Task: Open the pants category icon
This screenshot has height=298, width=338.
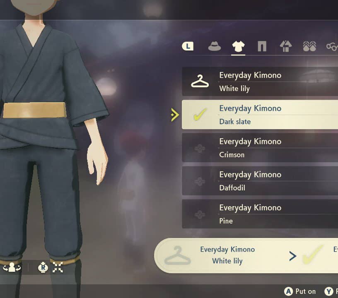Action: (262, 46)
